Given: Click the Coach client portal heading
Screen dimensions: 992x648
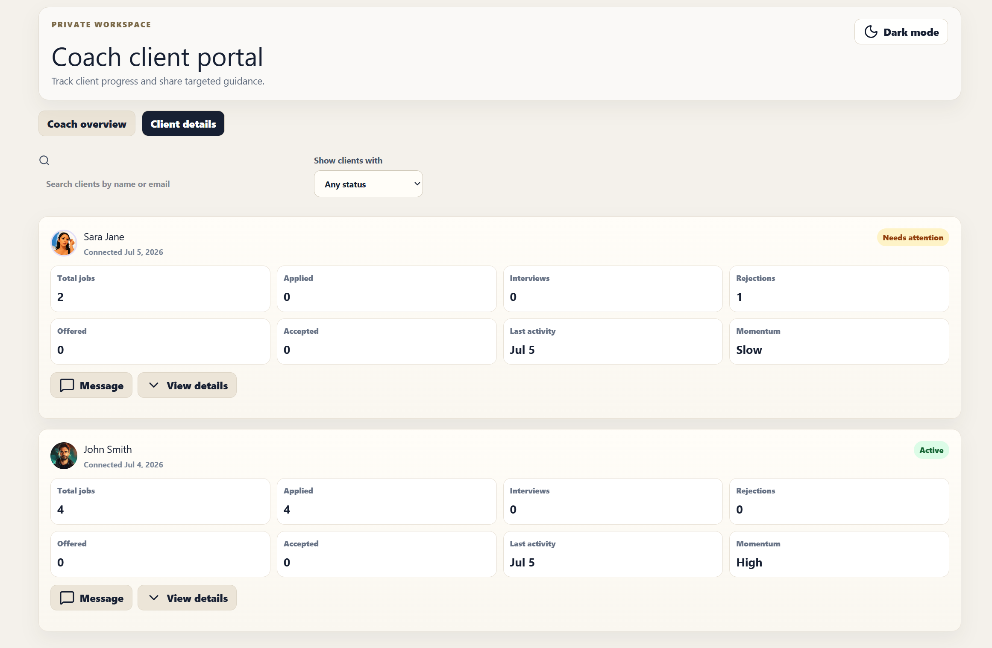Looking at the screenshot, I should pos(157,57).
